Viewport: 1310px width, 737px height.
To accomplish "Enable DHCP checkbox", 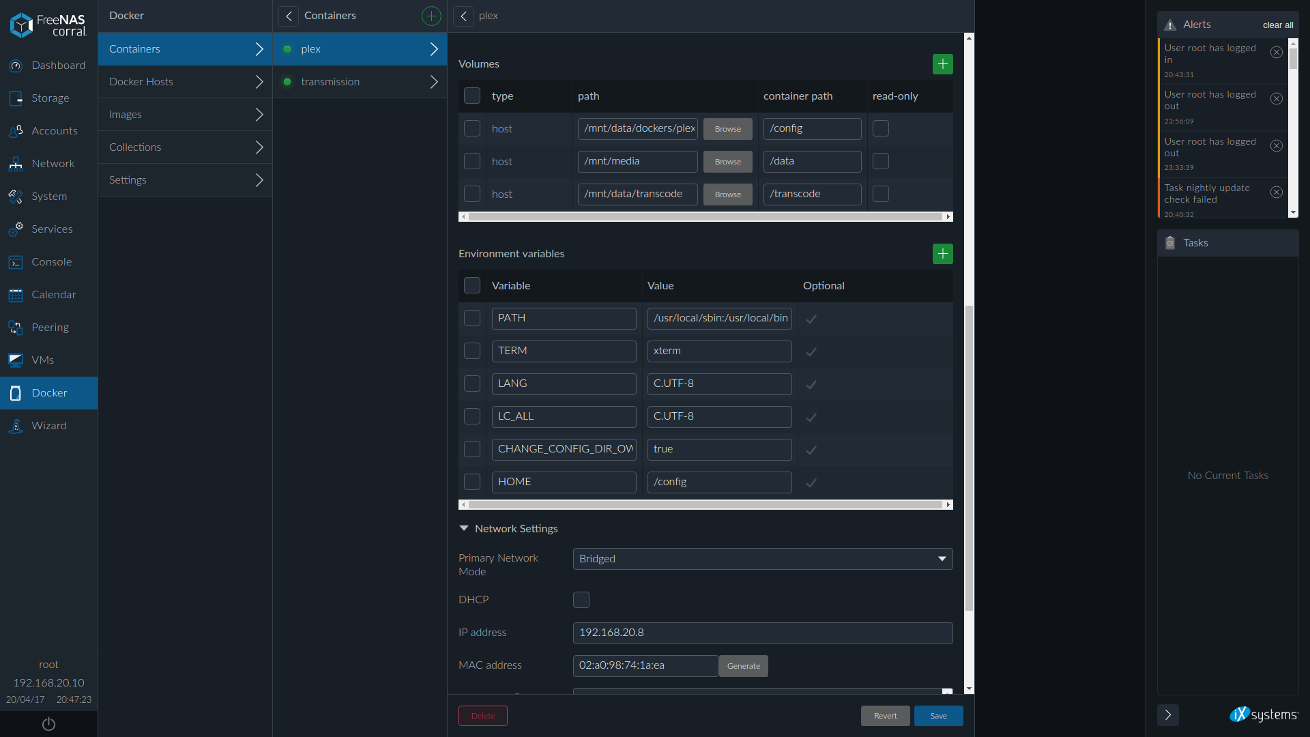I will pos(581,600).
